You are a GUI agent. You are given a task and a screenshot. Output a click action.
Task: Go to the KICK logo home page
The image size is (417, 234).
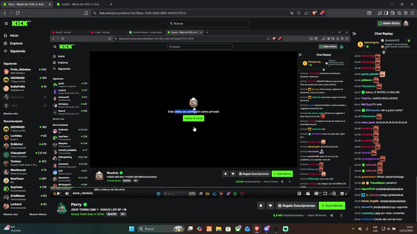pos(21,23)
